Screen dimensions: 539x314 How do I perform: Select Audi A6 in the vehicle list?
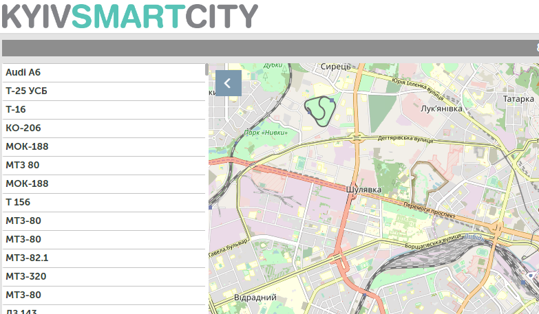pos(104,73)
